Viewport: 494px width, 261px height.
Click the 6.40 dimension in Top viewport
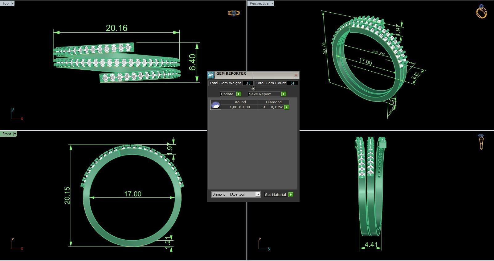pos(192,62)
